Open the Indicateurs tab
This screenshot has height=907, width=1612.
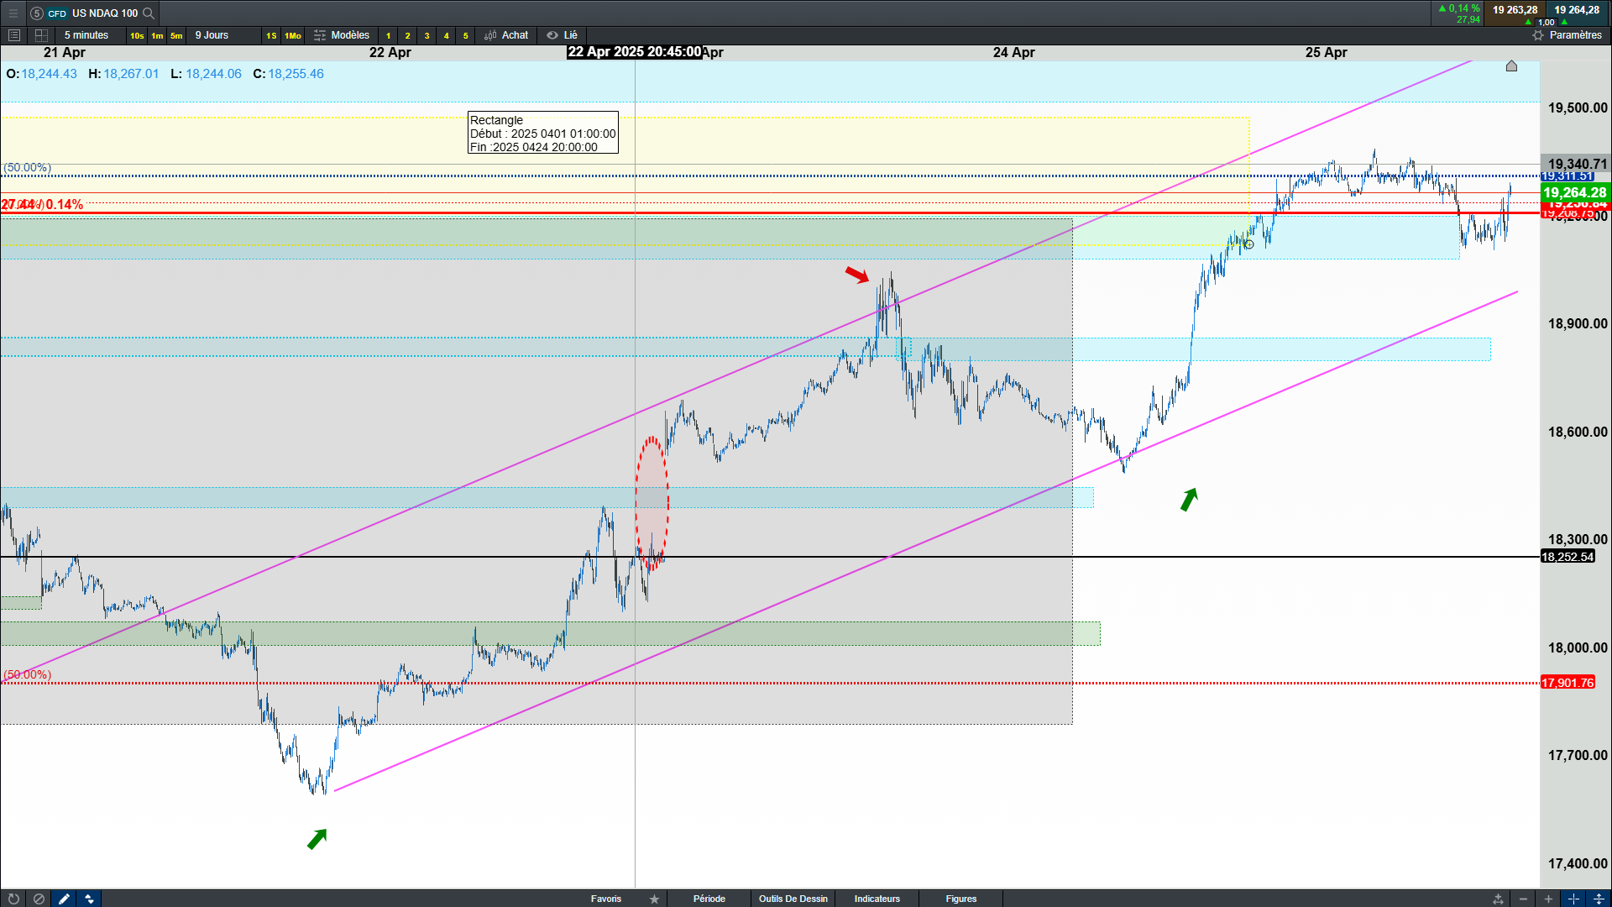click(877, 899)
